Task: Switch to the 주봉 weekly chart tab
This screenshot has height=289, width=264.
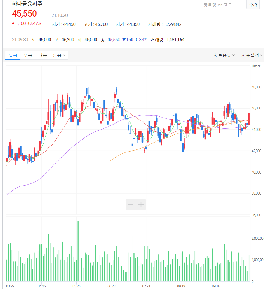Action: tap(28, 55)
